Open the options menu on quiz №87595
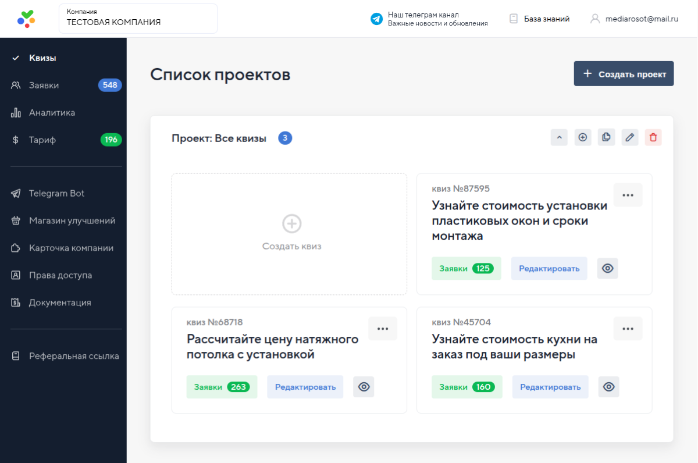Viewport: 698px width, 463px height. [x=628, y=195]
